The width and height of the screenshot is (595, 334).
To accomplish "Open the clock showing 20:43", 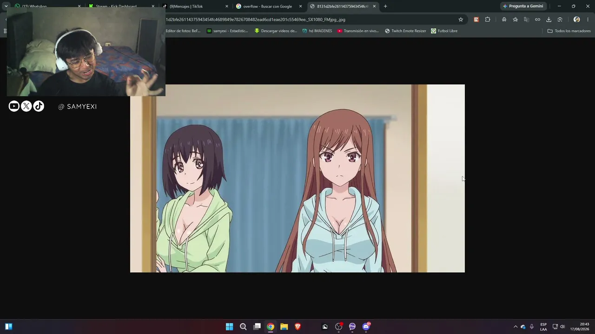I will coord(580,327).
